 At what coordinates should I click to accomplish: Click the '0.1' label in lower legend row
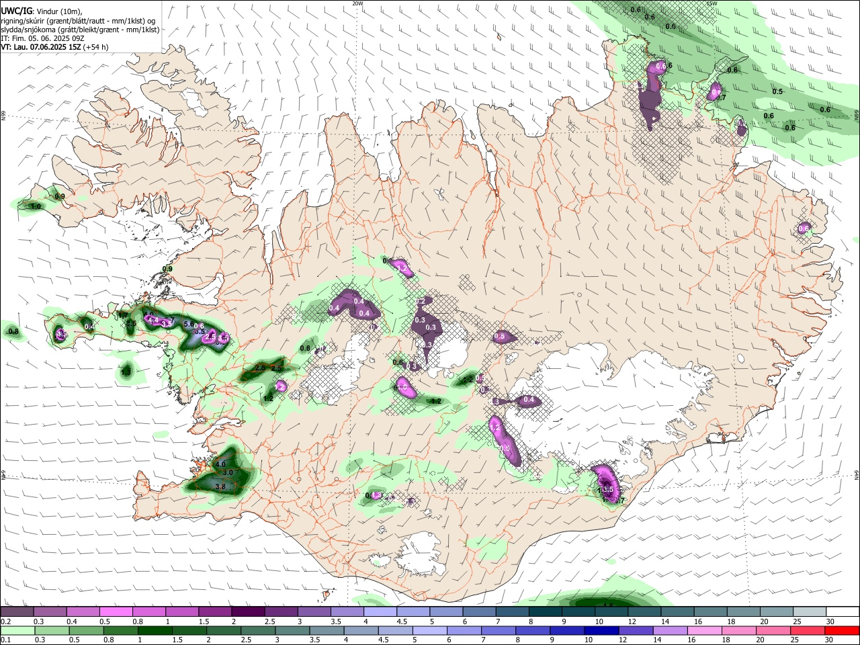5,640
